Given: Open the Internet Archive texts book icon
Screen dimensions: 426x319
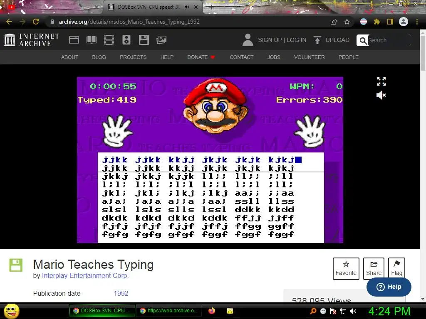Looking at the screenshot, I should (91, 40).
